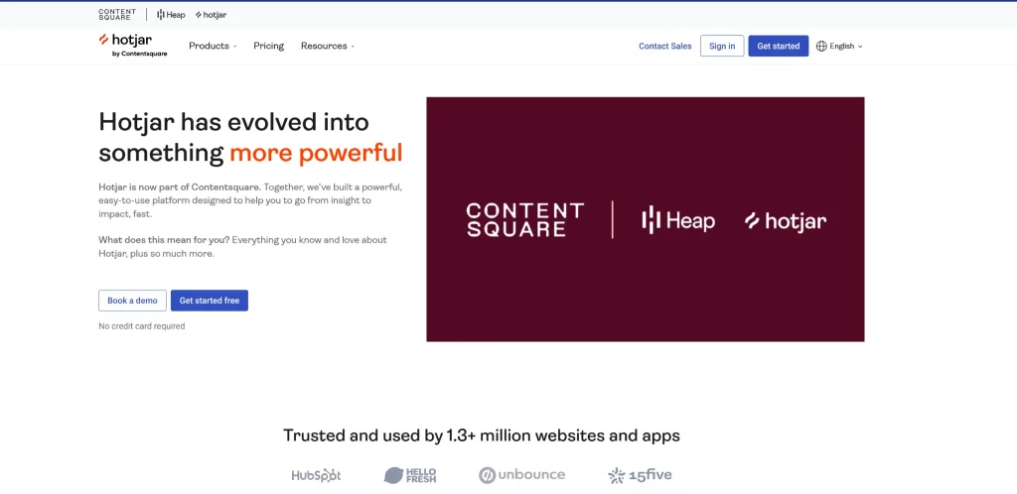Click the 'more powerful' orange headline text
1017x494 pixels.
317,154
